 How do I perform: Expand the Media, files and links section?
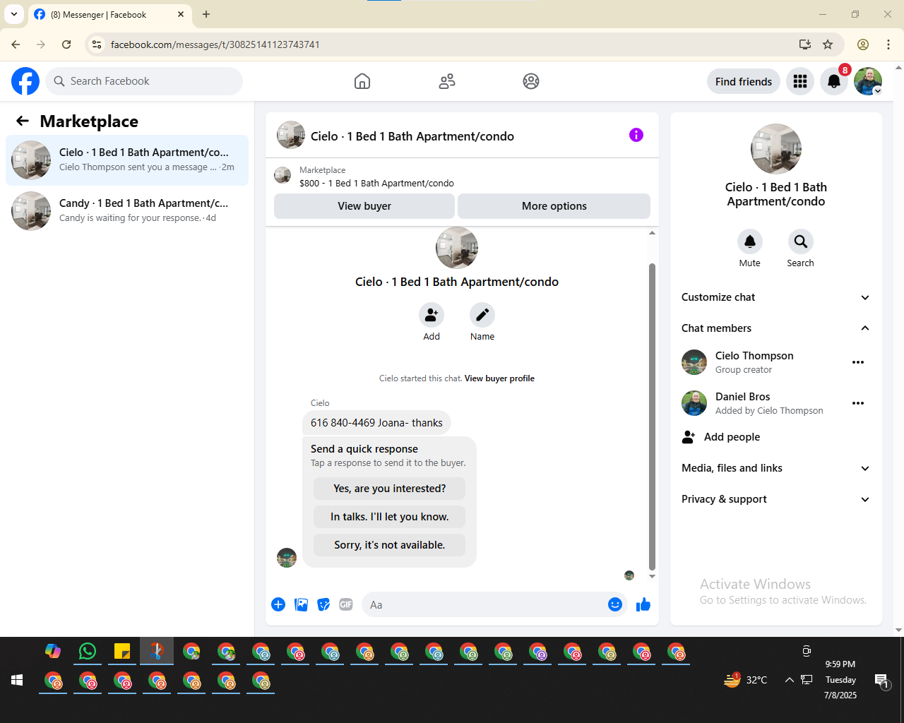[x=776, y=468]
